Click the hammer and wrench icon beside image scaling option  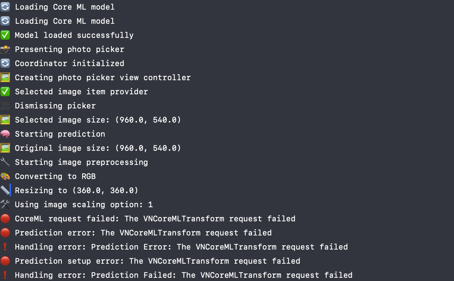tap(5, 204)
